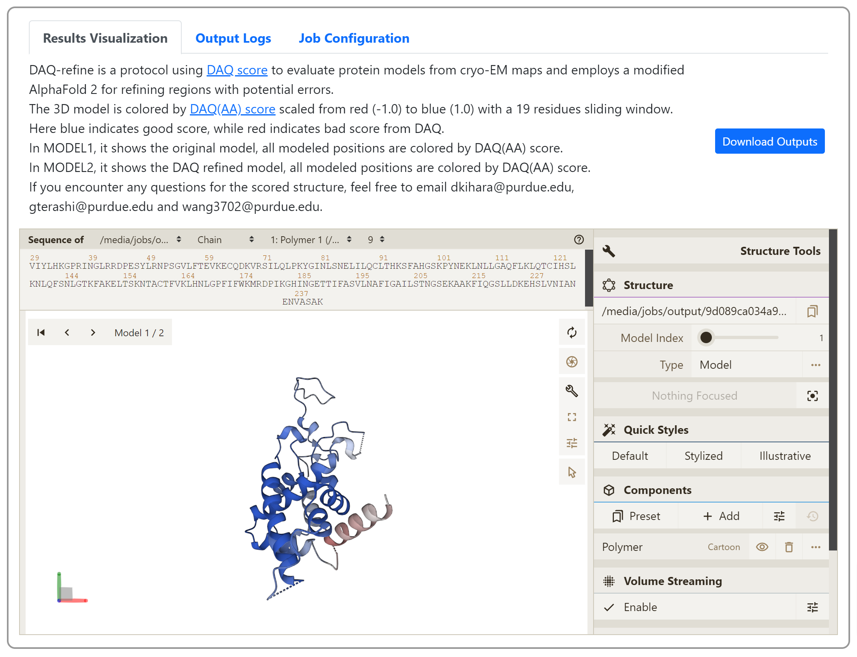This screenshot has height=657, width=857.
Task: Open sequence panel help question mark
Action: (579, 240)
